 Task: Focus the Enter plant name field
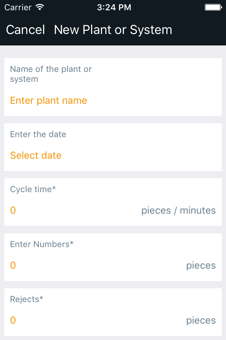(48, 101)
